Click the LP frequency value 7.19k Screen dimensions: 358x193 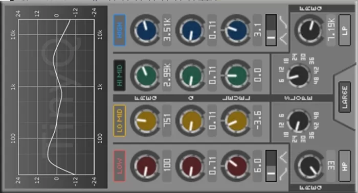coord(331,30)
